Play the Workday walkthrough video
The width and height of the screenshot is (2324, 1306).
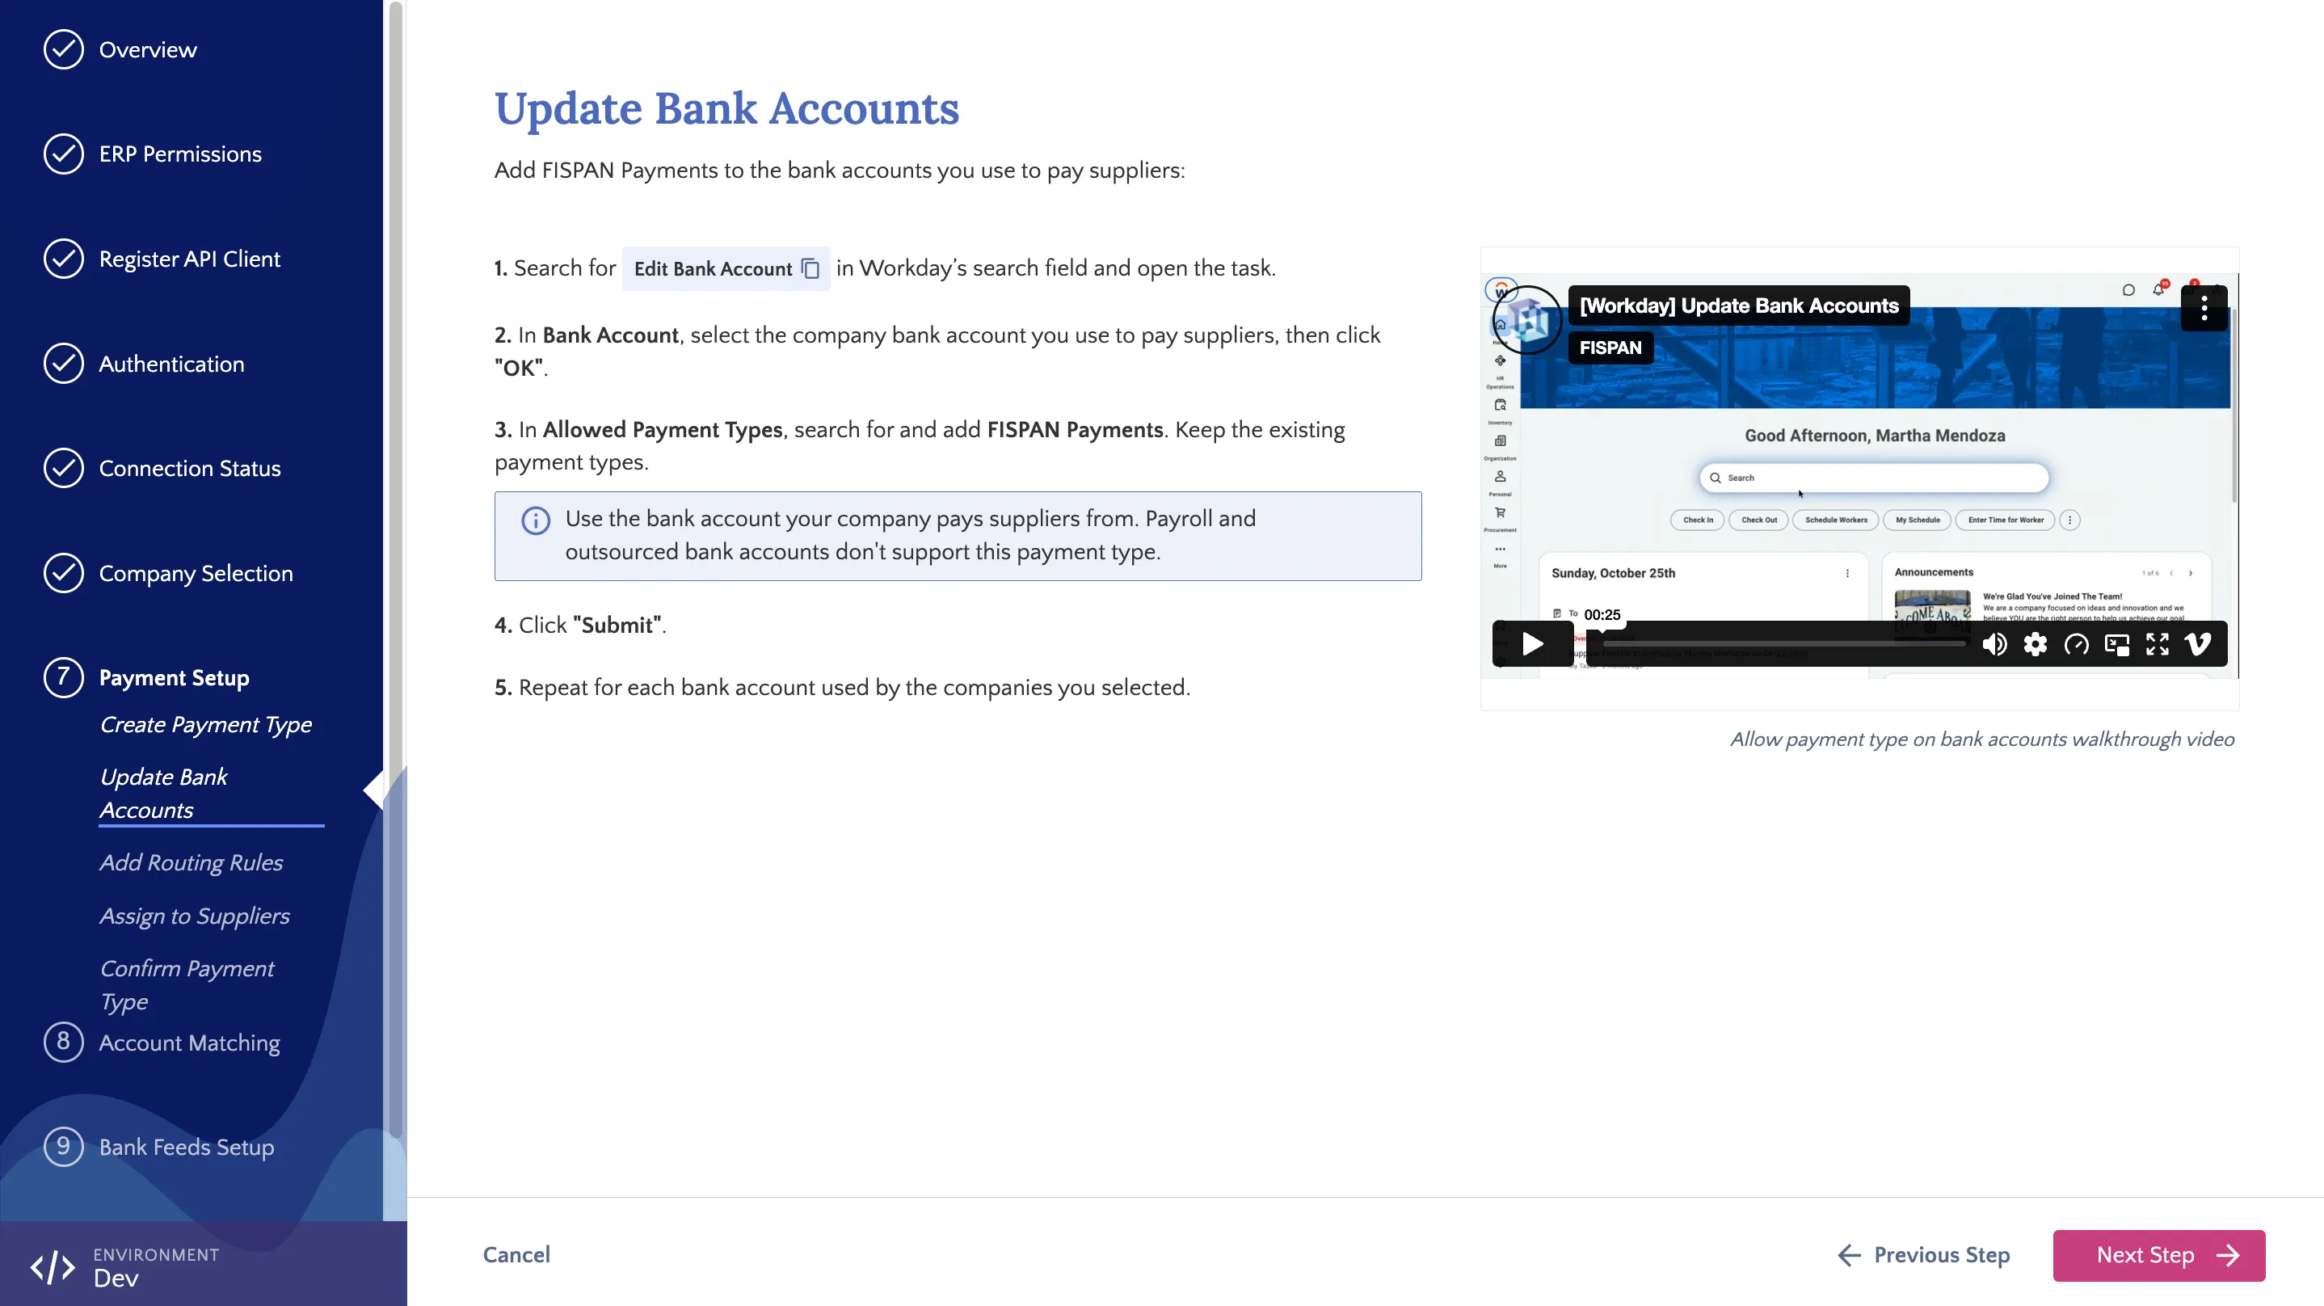(1532, 643)
